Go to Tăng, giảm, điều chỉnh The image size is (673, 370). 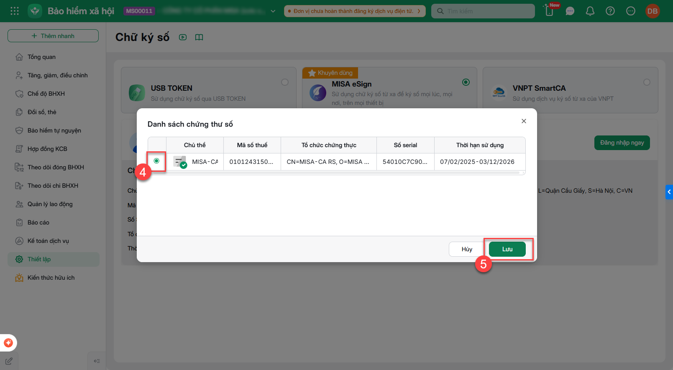54,75
